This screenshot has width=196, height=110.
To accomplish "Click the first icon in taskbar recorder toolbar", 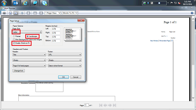I will coord(145,3).
